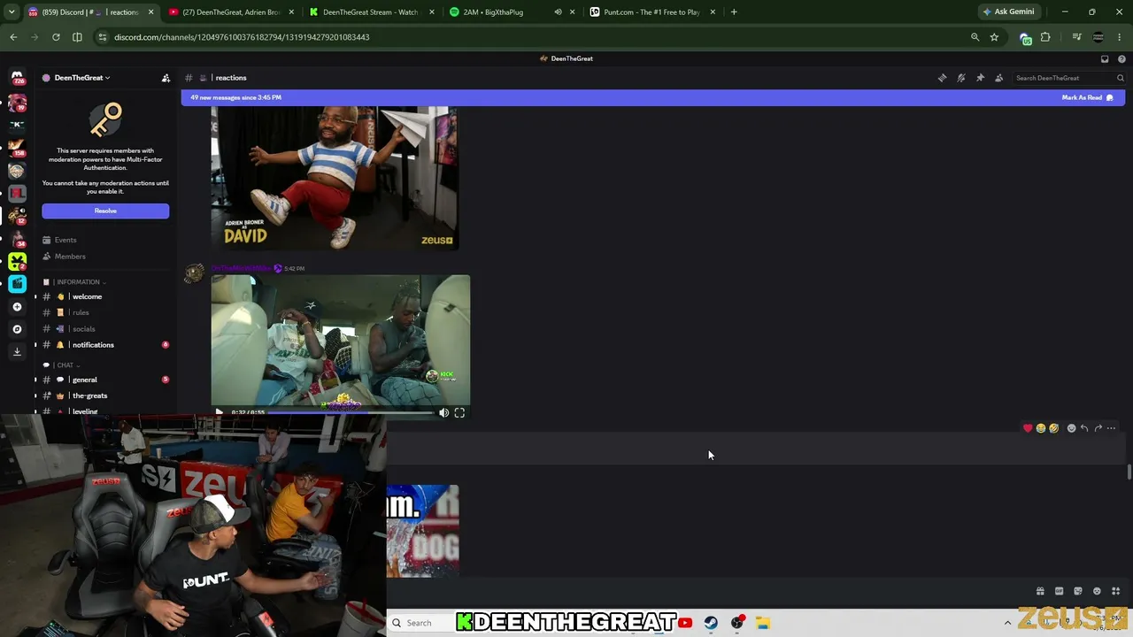This screenshot has height=637, width=1133.
Task: Open Chrome media controls icon
Action: (x=1076, y=37)
